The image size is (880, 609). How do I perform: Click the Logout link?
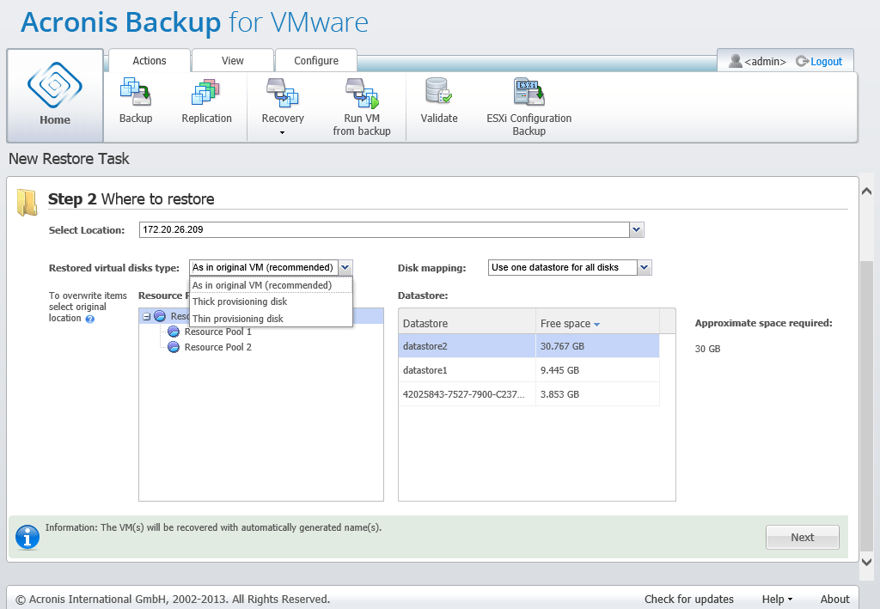point(826,62)
